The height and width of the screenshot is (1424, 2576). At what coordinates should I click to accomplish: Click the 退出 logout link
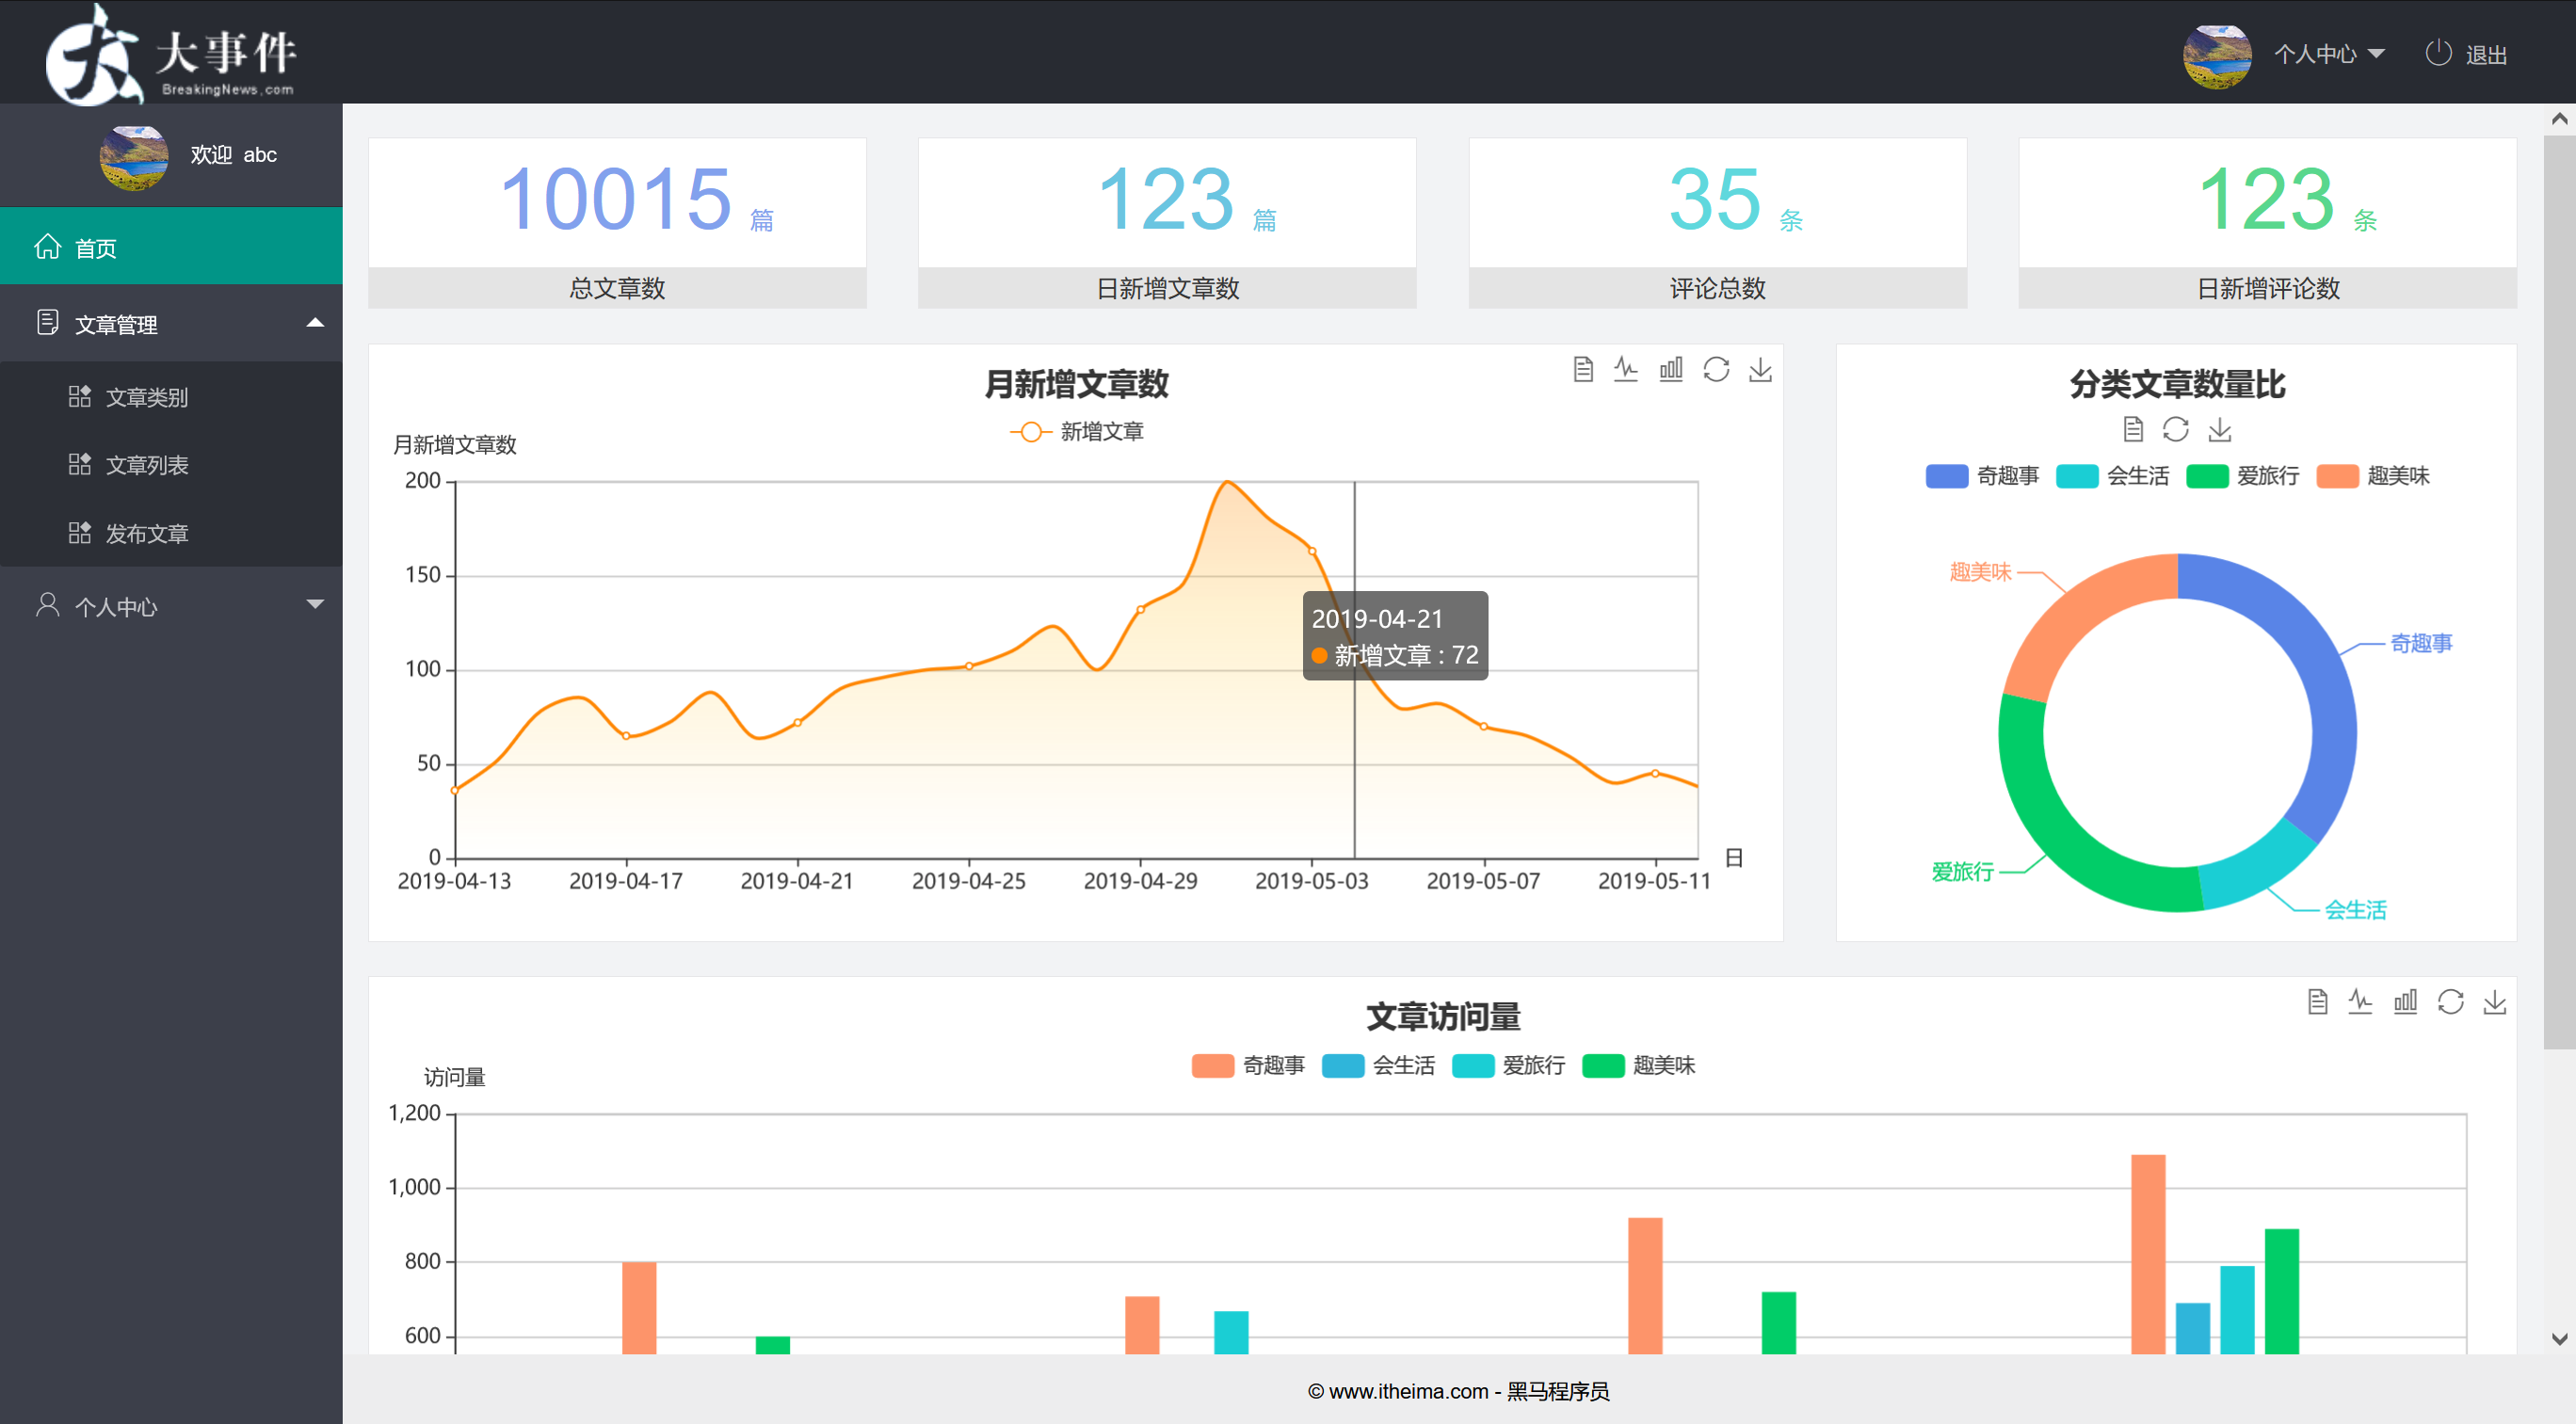[x=2485, y=55]
